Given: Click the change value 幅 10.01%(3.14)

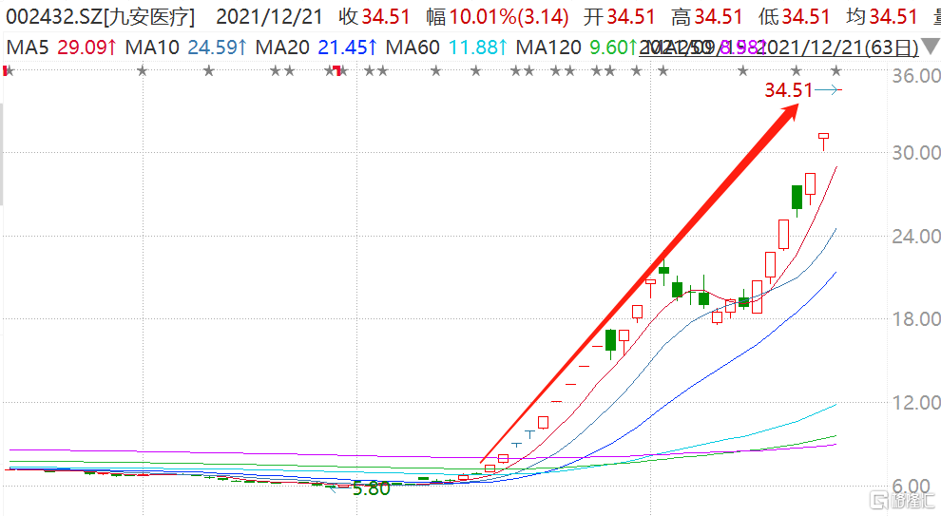Looking at the screenshot, I should 497,17.
